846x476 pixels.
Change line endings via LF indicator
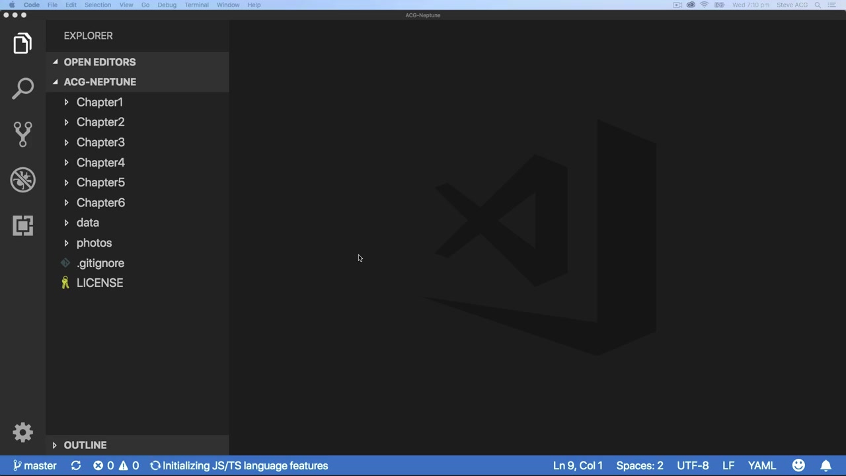(728, 465)
